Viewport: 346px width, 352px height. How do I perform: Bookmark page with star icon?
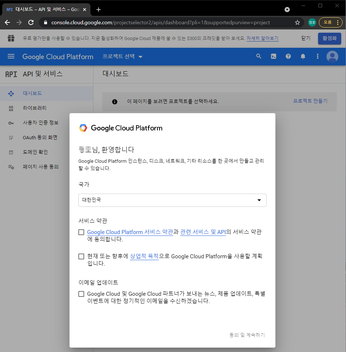pos(297,22)
